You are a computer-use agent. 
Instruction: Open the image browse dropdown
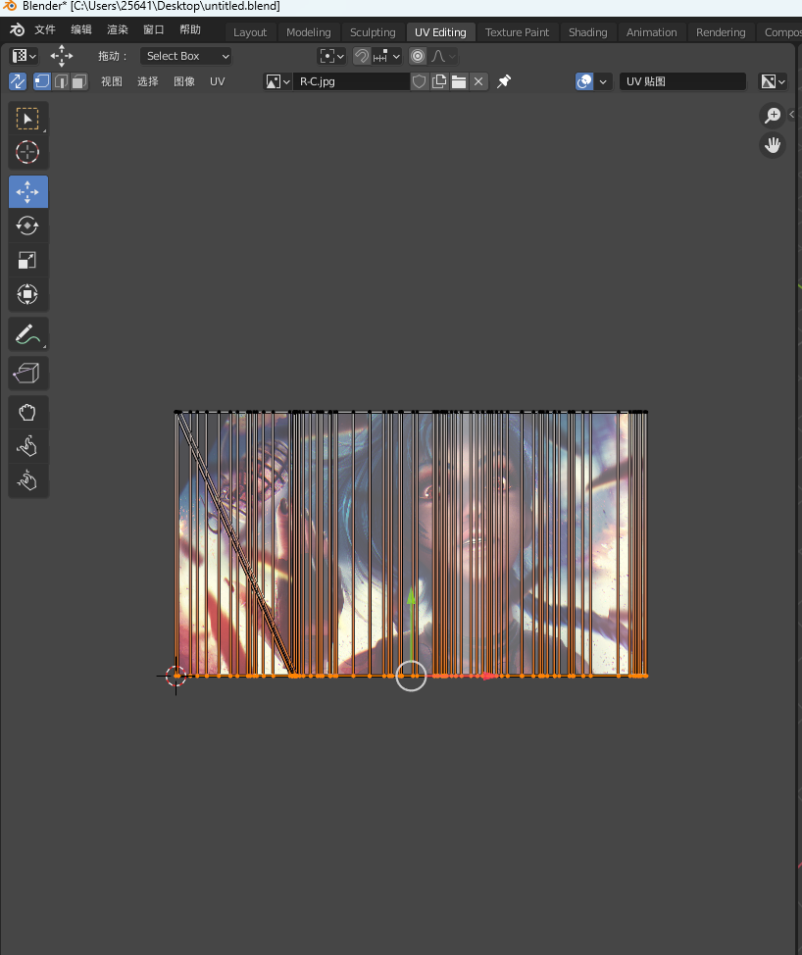[x=277, y=81]
